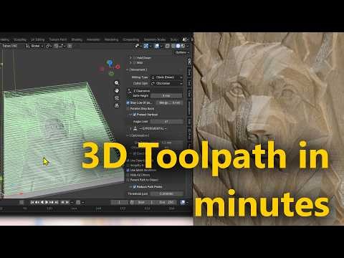Click the blue Z axis gizmo

click(110, 63)
